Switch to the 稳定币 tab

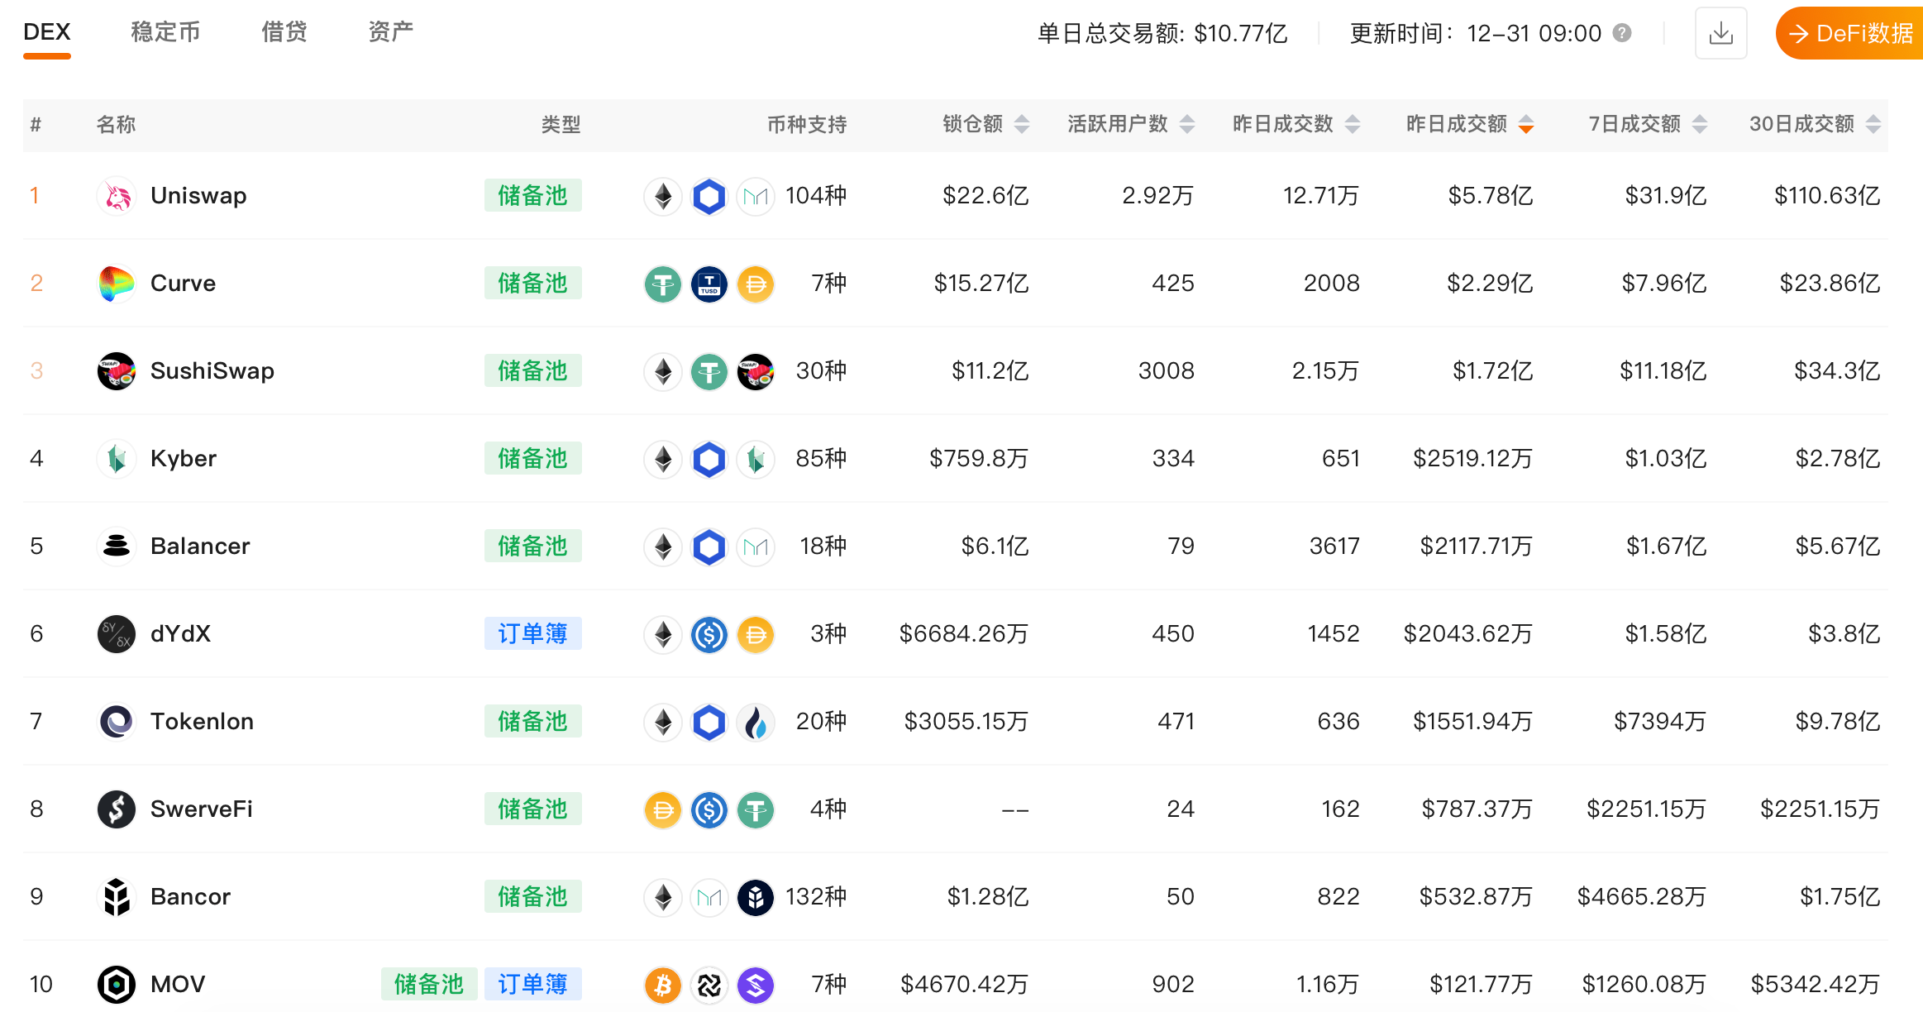click(x=165, y=32)
